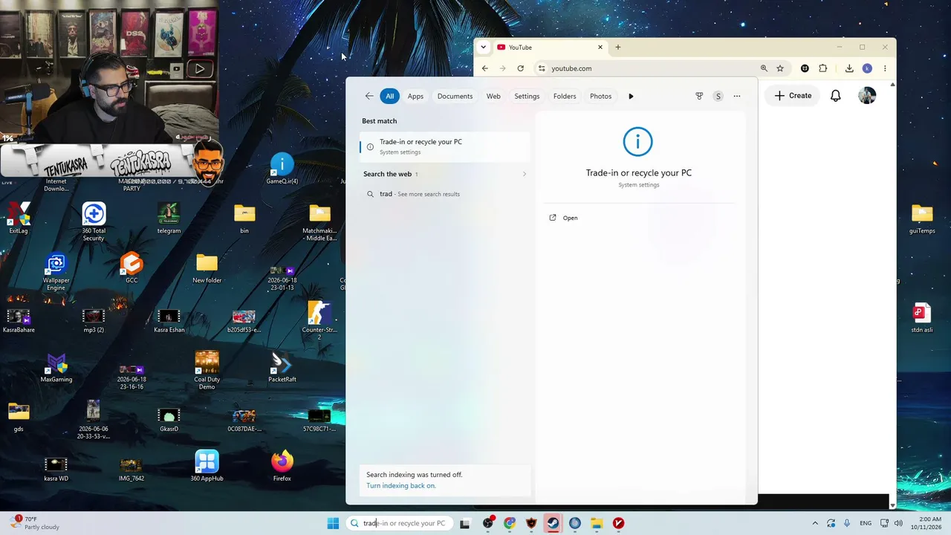Bookmark youtube.com with the star icon
951x535 pixels.
(x=780, y=68)
